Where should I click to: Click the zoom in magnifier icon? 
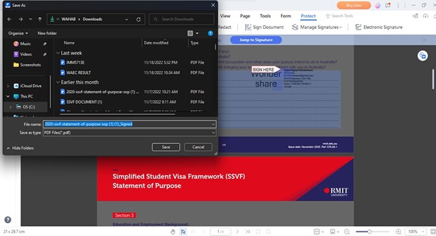pos(398,232)
